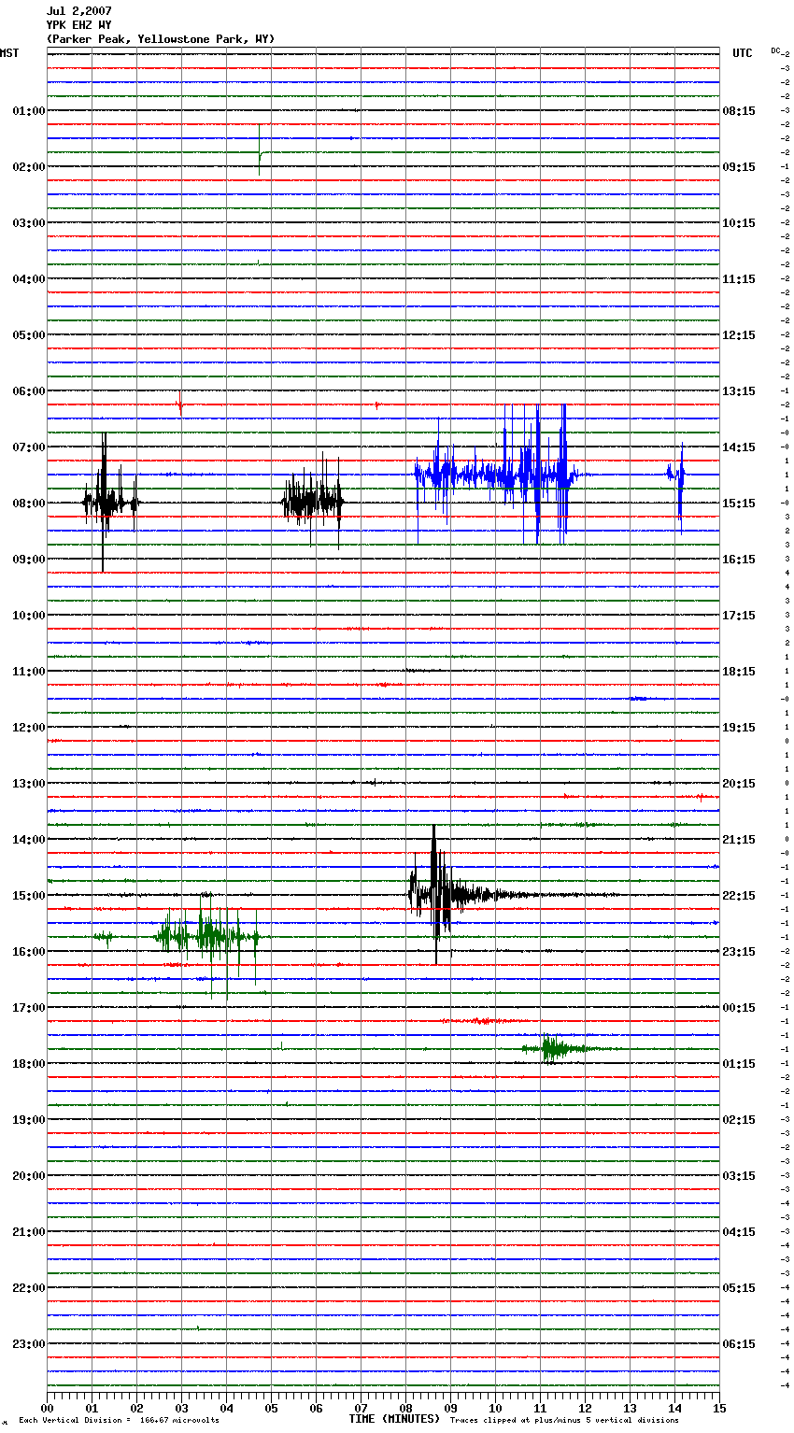This screenshot has width=794, height=1433.
Task: Click the large blue seismic burst near 07:30
Action: [x=499, y=475]
